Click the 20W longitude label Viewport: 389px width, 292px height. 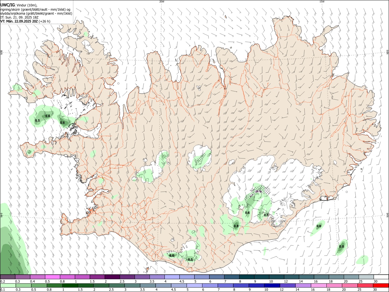click(162, 2)
